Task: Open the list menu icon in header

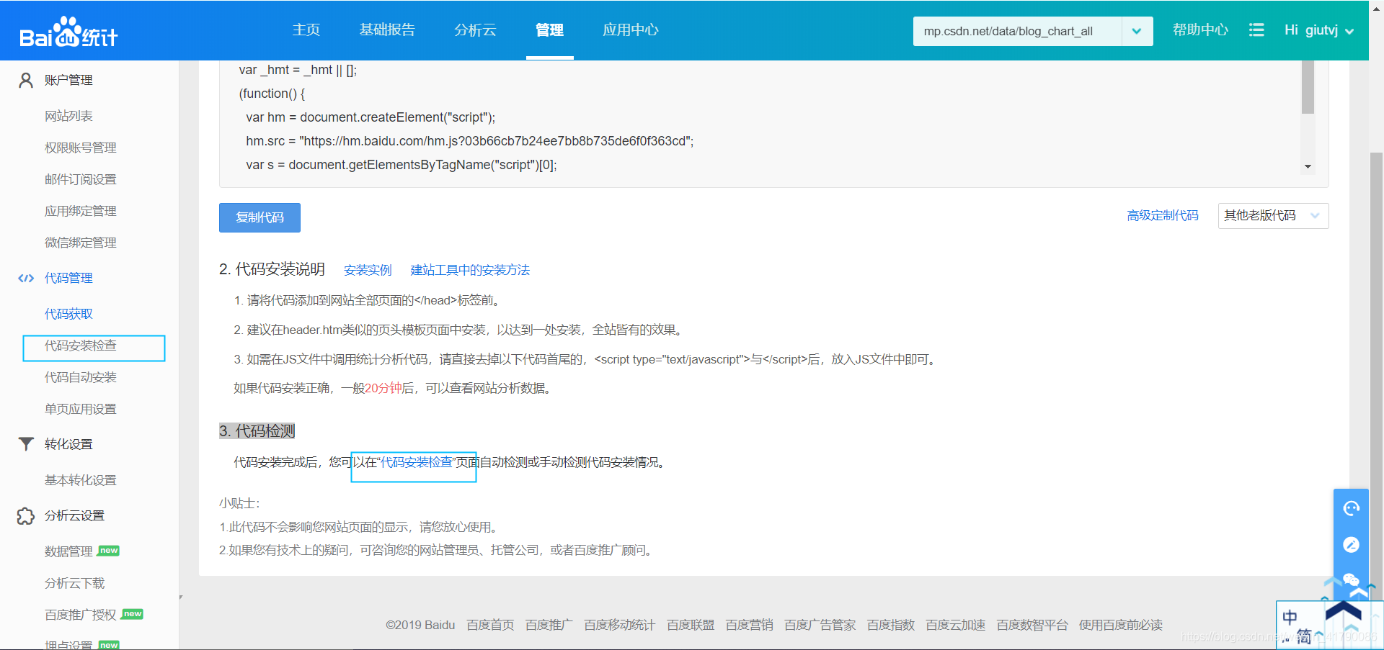Action: tap(1256, 30)
